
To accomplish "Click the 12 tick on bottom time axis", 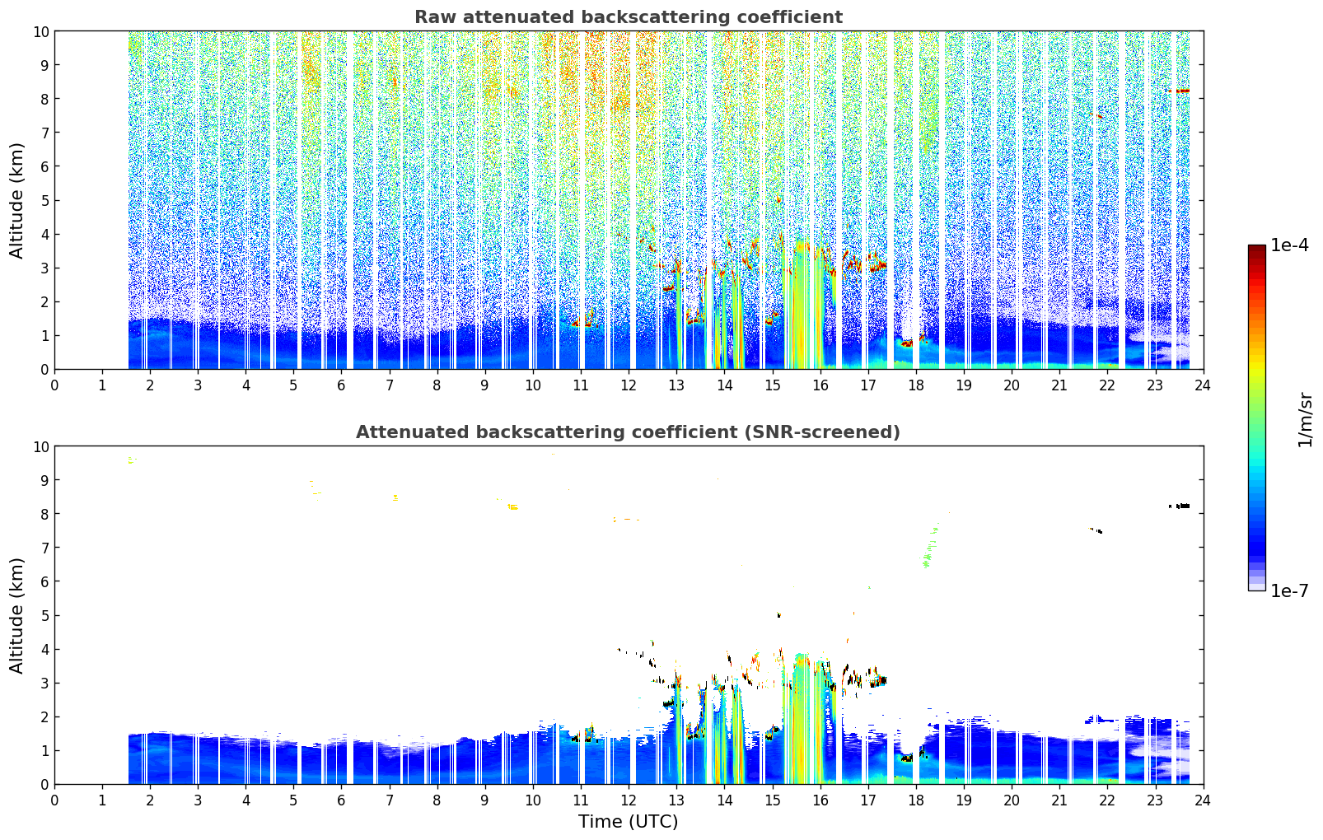I will (629, 800).
